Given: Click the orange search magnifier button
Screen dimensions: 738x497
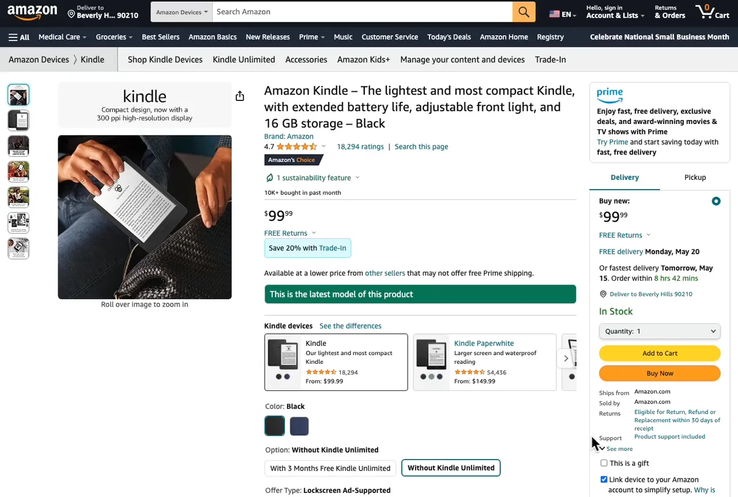Looking at the screenshot, I should point(524,12).
